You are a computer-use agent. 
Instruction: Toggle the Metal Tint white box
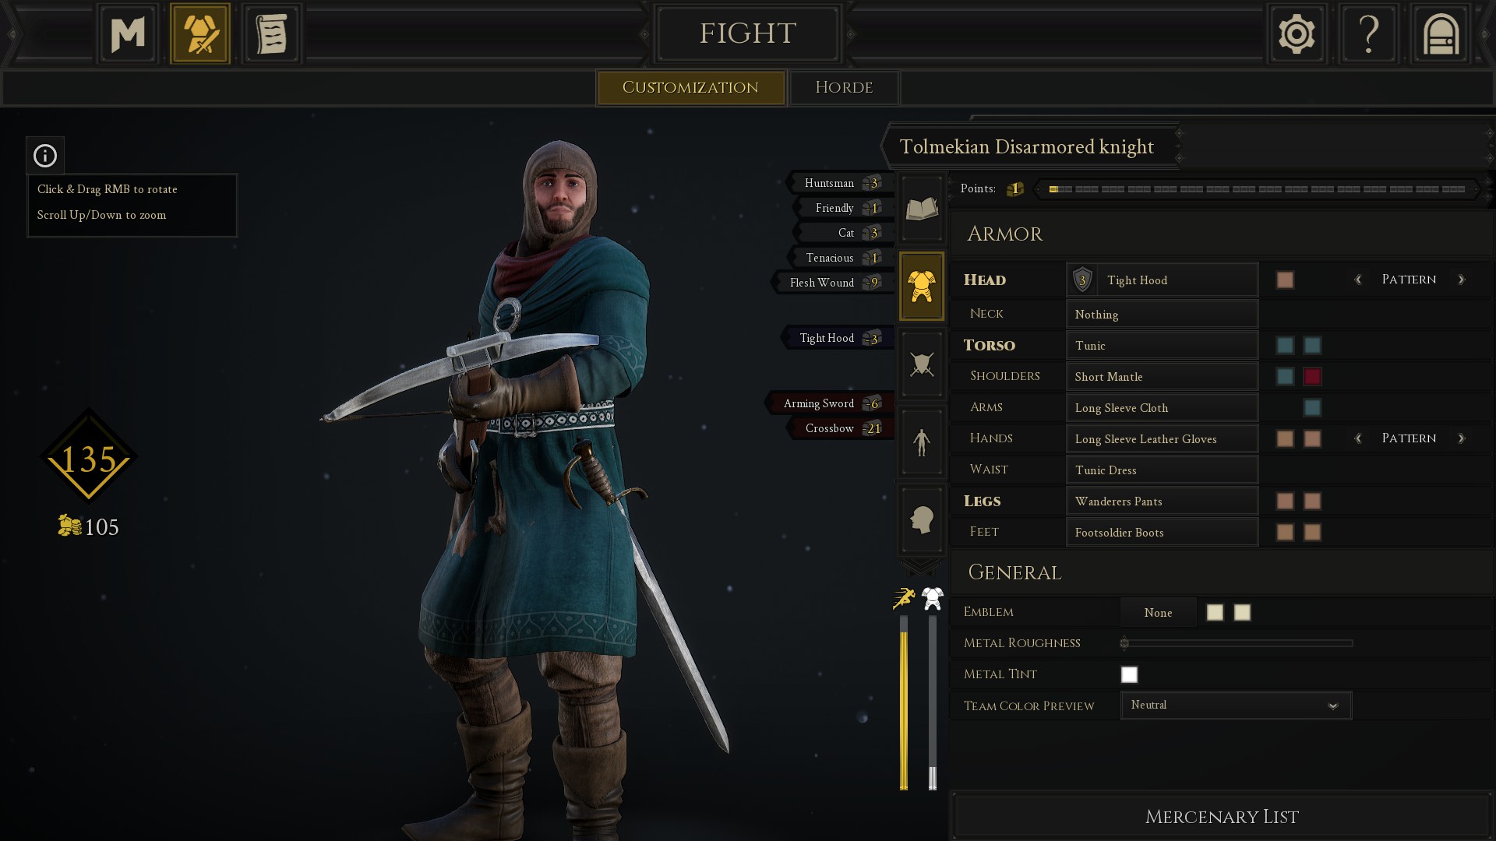[1129, 674]
